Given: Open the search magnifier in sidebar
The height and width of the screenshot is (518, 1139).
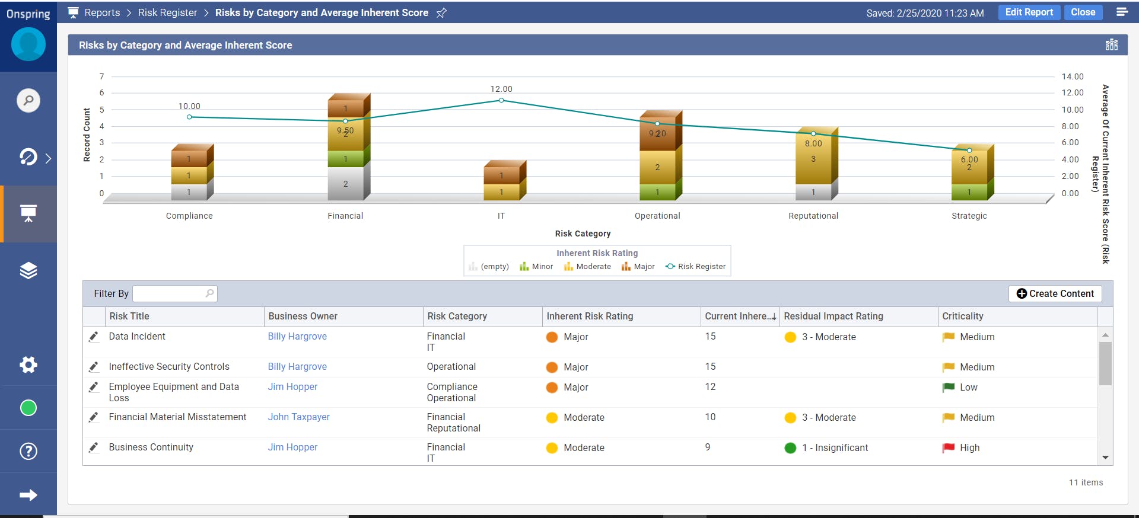Looking at the screenshot, I should pyautogui.click(x=28, y=100).
